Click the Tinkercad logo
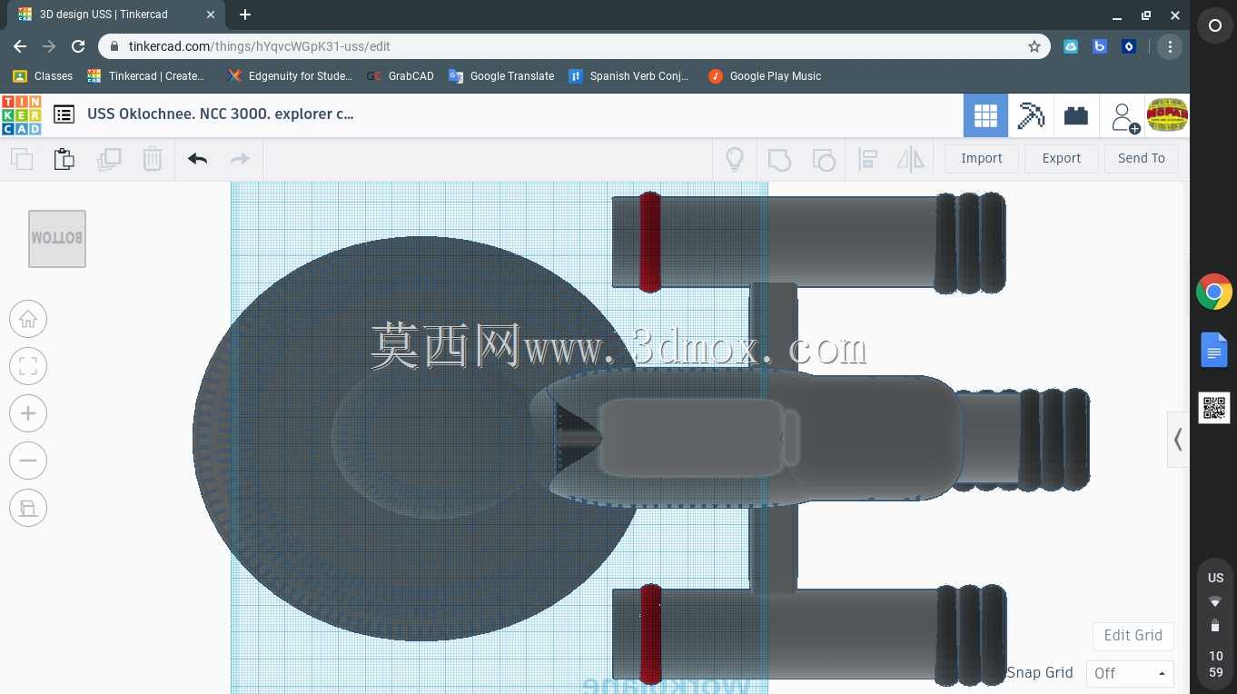The height and width of the screenshot is (694, 1237). [21, 115]
